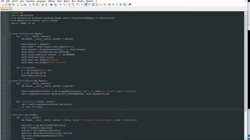The width and height of the screenshot is (250, 140).
Task: Open the View menu
Action: [x=22, y=1]
